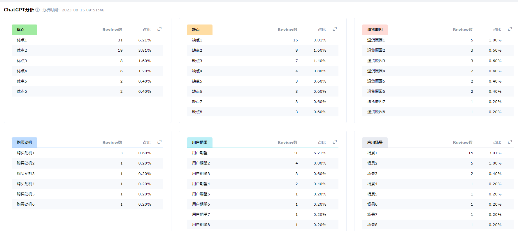
Task: Click the ChatGPT分析 section title
Action: (19, 10)
